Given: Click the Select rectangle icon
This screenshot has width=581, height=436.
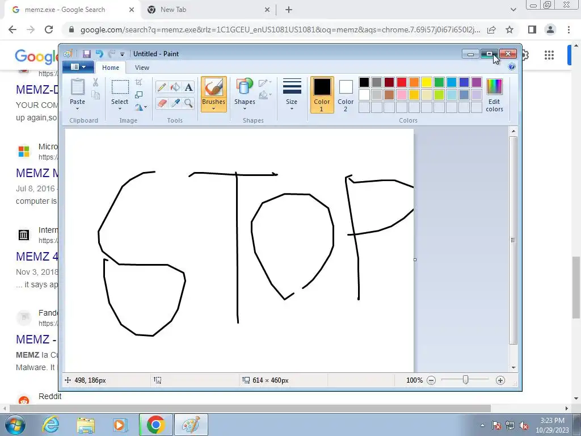Looking at the screenshot, I should 120,87.
